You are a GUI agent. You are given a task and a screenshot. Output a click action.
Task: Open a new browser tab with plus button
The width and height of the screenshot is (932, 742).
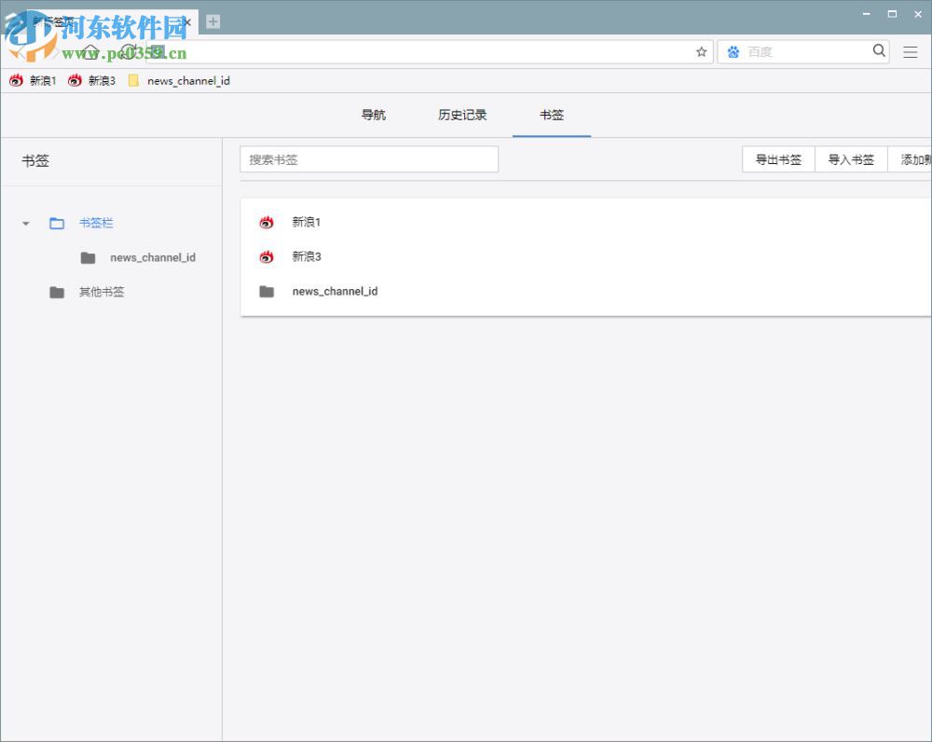point(212,21)
